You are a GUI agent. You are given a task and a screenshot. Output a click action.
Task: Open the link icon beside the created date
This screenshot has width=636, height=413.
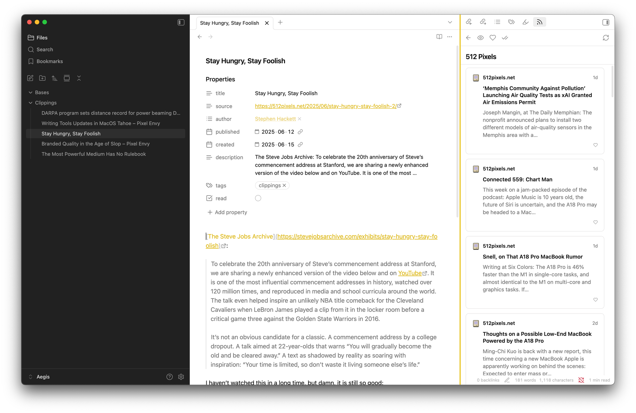[x=300, y=144]
